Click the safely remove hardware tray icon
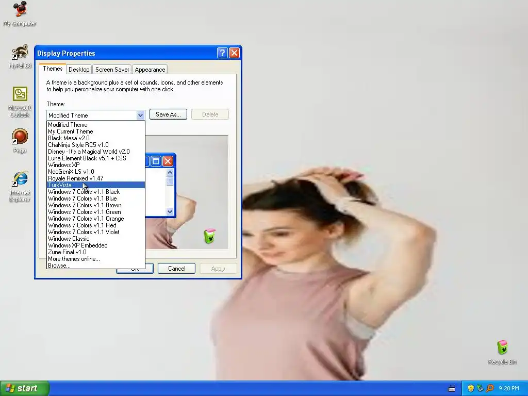528x396 pixels. pyautogui.click(x=480, y=388)
